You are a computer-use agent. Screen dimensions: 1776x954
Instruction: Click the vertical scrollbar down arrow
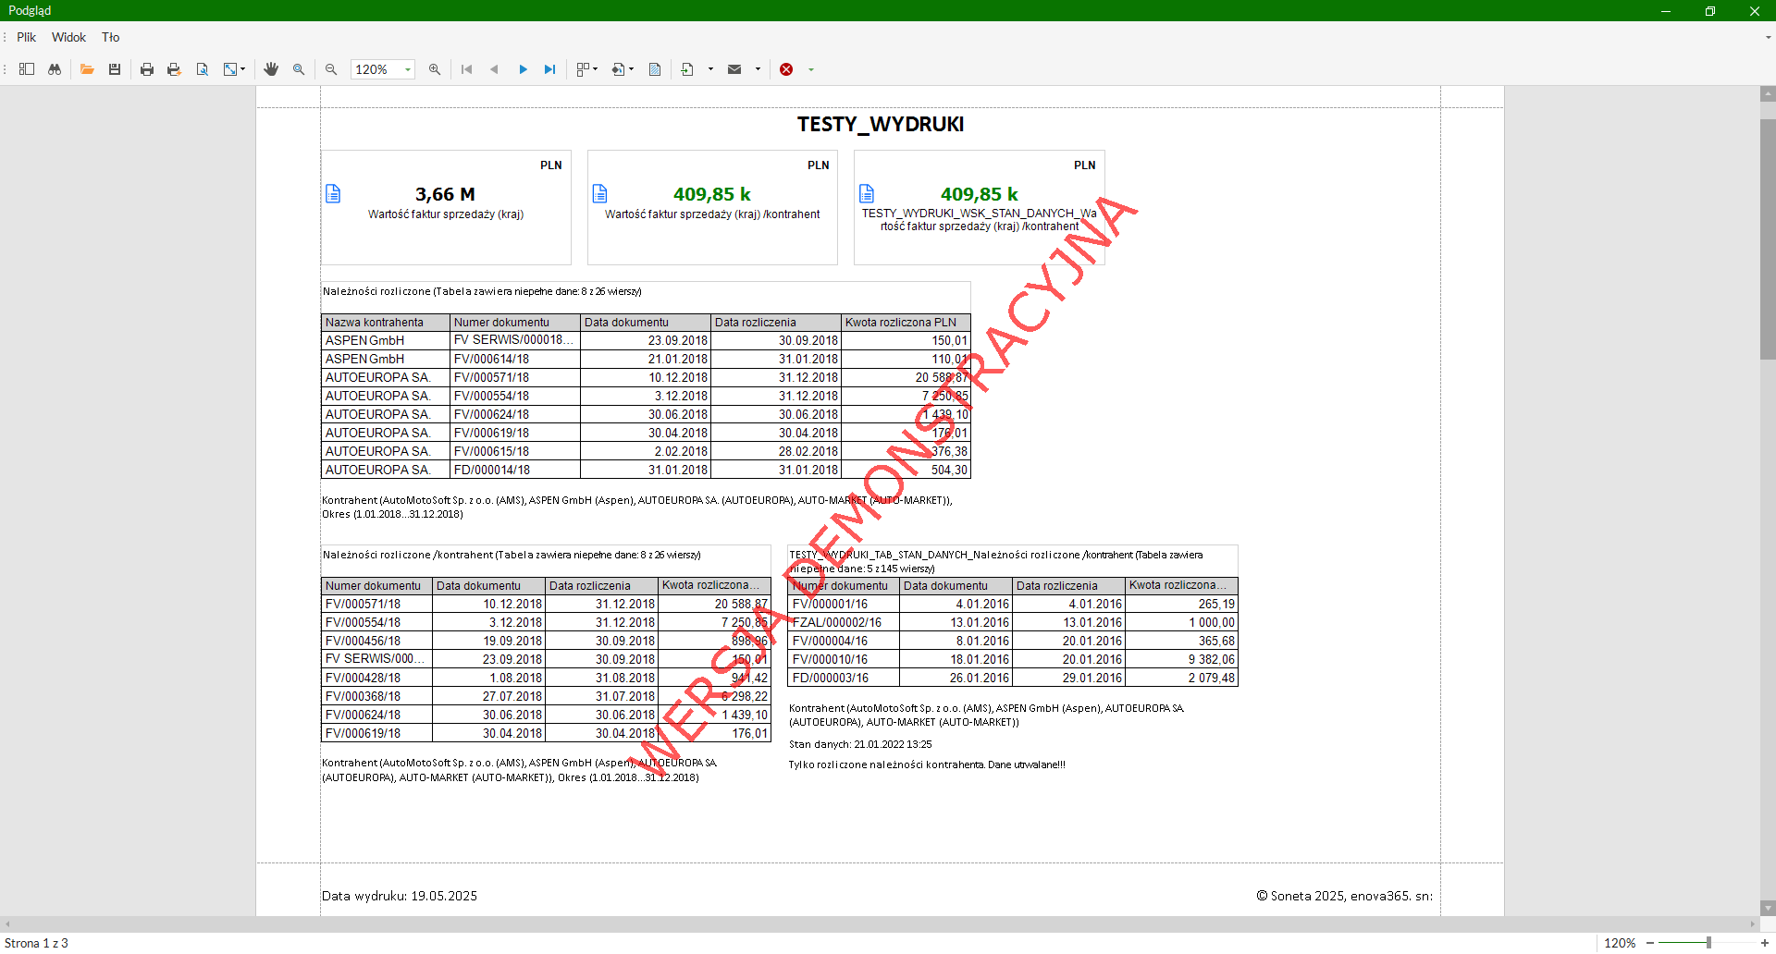coord(1768,908)
